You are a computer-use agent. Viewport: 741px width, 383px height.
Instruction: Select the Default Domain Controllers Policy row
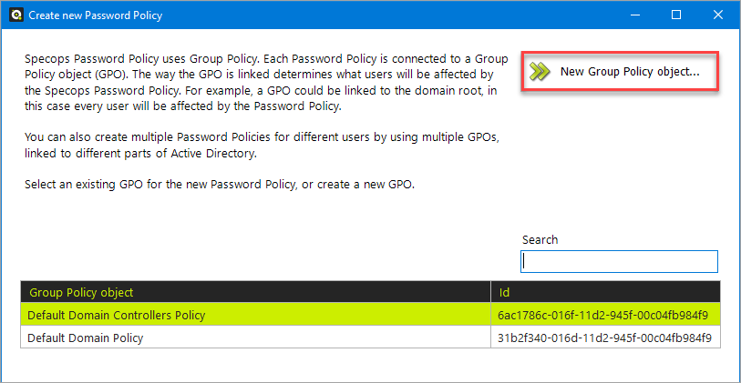[x=370, y=315]
